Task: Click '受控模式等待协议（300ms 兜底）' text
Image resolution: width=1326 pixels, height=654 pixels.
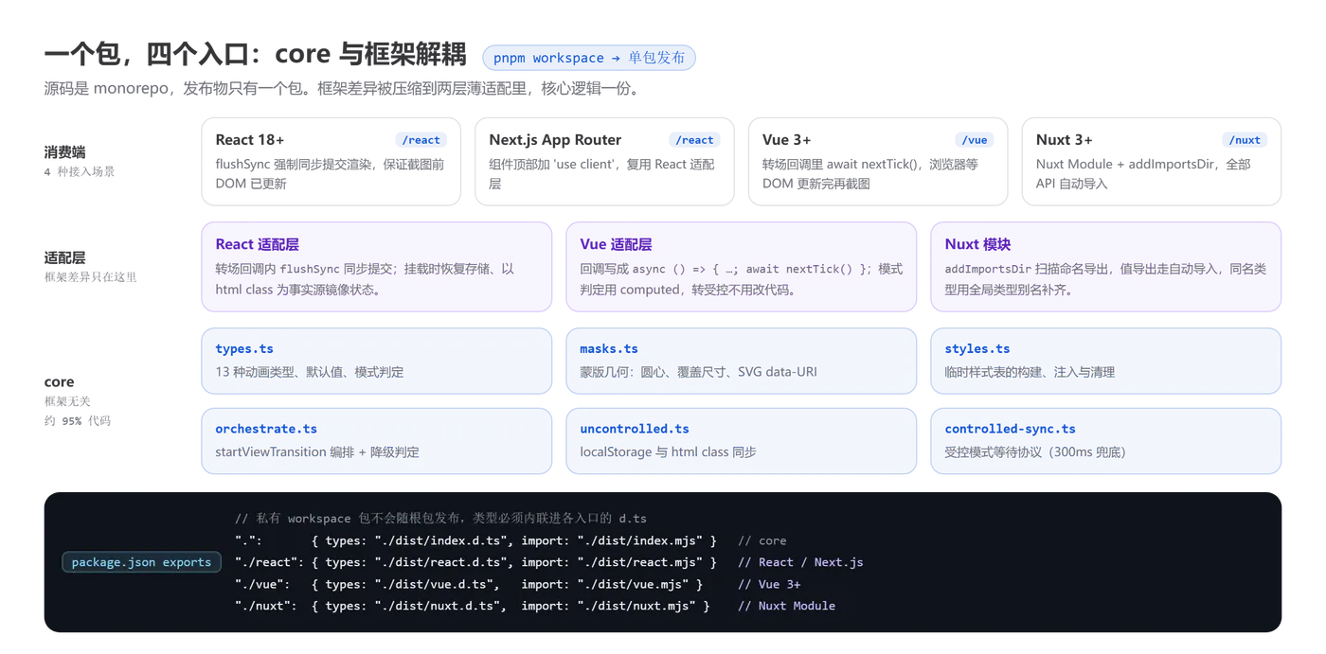Action: click(1035, 452)
